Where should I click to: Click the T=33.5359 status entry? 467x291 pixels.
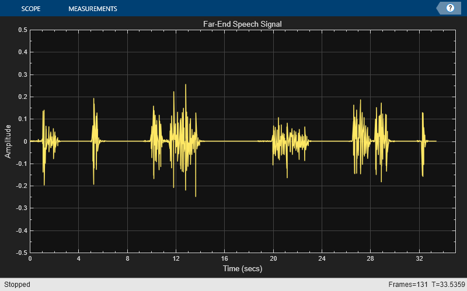448,285
